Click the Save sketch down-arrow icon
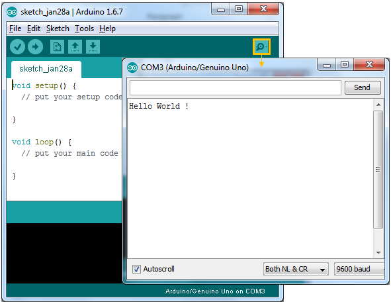Image resolution: width=391 pixels, height=304 pixels. click(x=93, y=46)
